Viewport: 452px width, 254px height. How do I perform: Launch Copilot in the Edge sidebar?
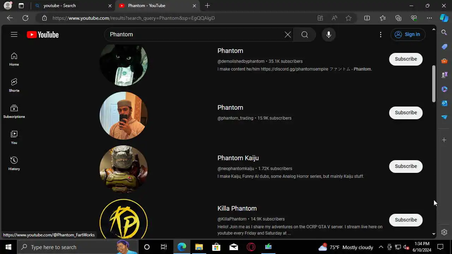click(444, 18)
